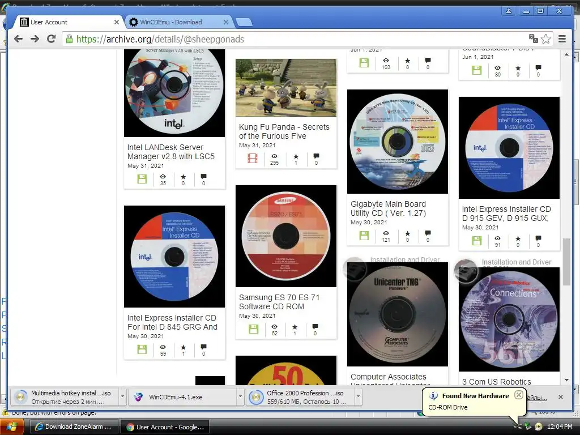Viewport: 580px width, 435px height.
Task: Close the WinCDEmu - Download tab
Action: (225, 22)
